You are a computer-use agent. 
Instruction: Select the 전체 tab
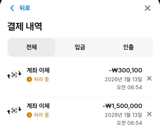pyautogui.click(x=31, y=47)
